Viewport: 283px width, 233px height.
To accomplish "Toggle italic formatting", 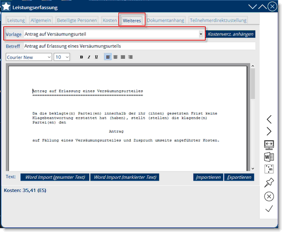I will [x=89, y=57].
